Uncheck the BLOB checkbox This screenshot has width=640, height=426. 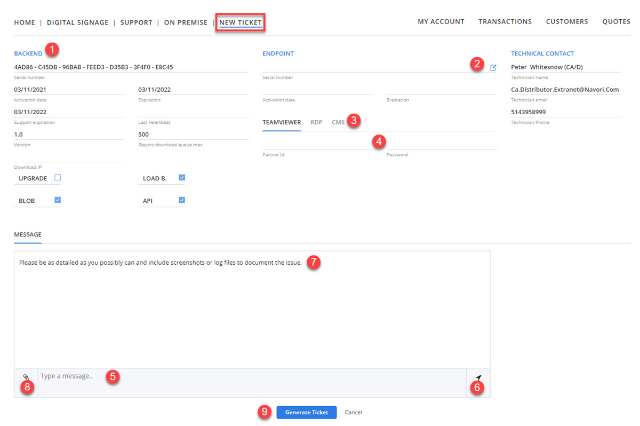[x=58, y=200]
